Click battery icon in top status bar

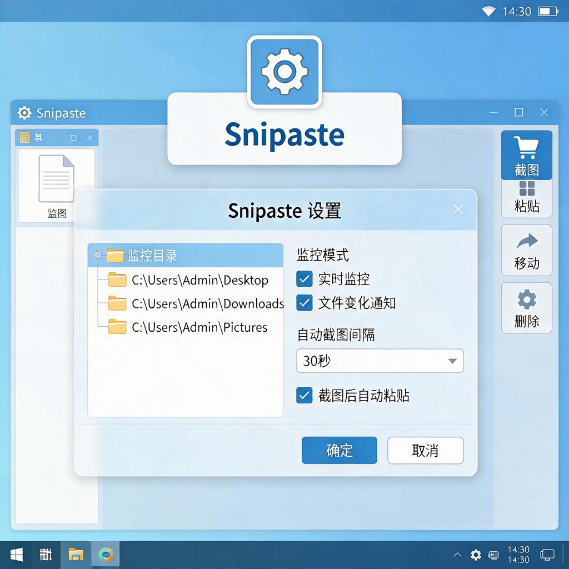pos(548,11)
